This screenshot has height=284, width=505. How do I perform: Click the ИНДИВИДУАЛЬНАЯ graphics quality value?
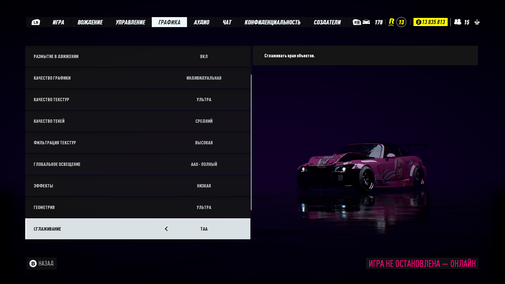coord(204,78)
